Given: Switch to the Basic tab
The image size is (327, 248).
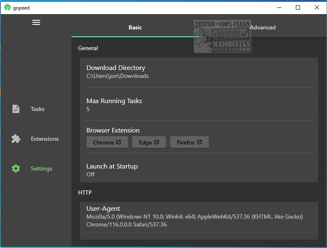Looking at the screenshot, I should (135, 27).
